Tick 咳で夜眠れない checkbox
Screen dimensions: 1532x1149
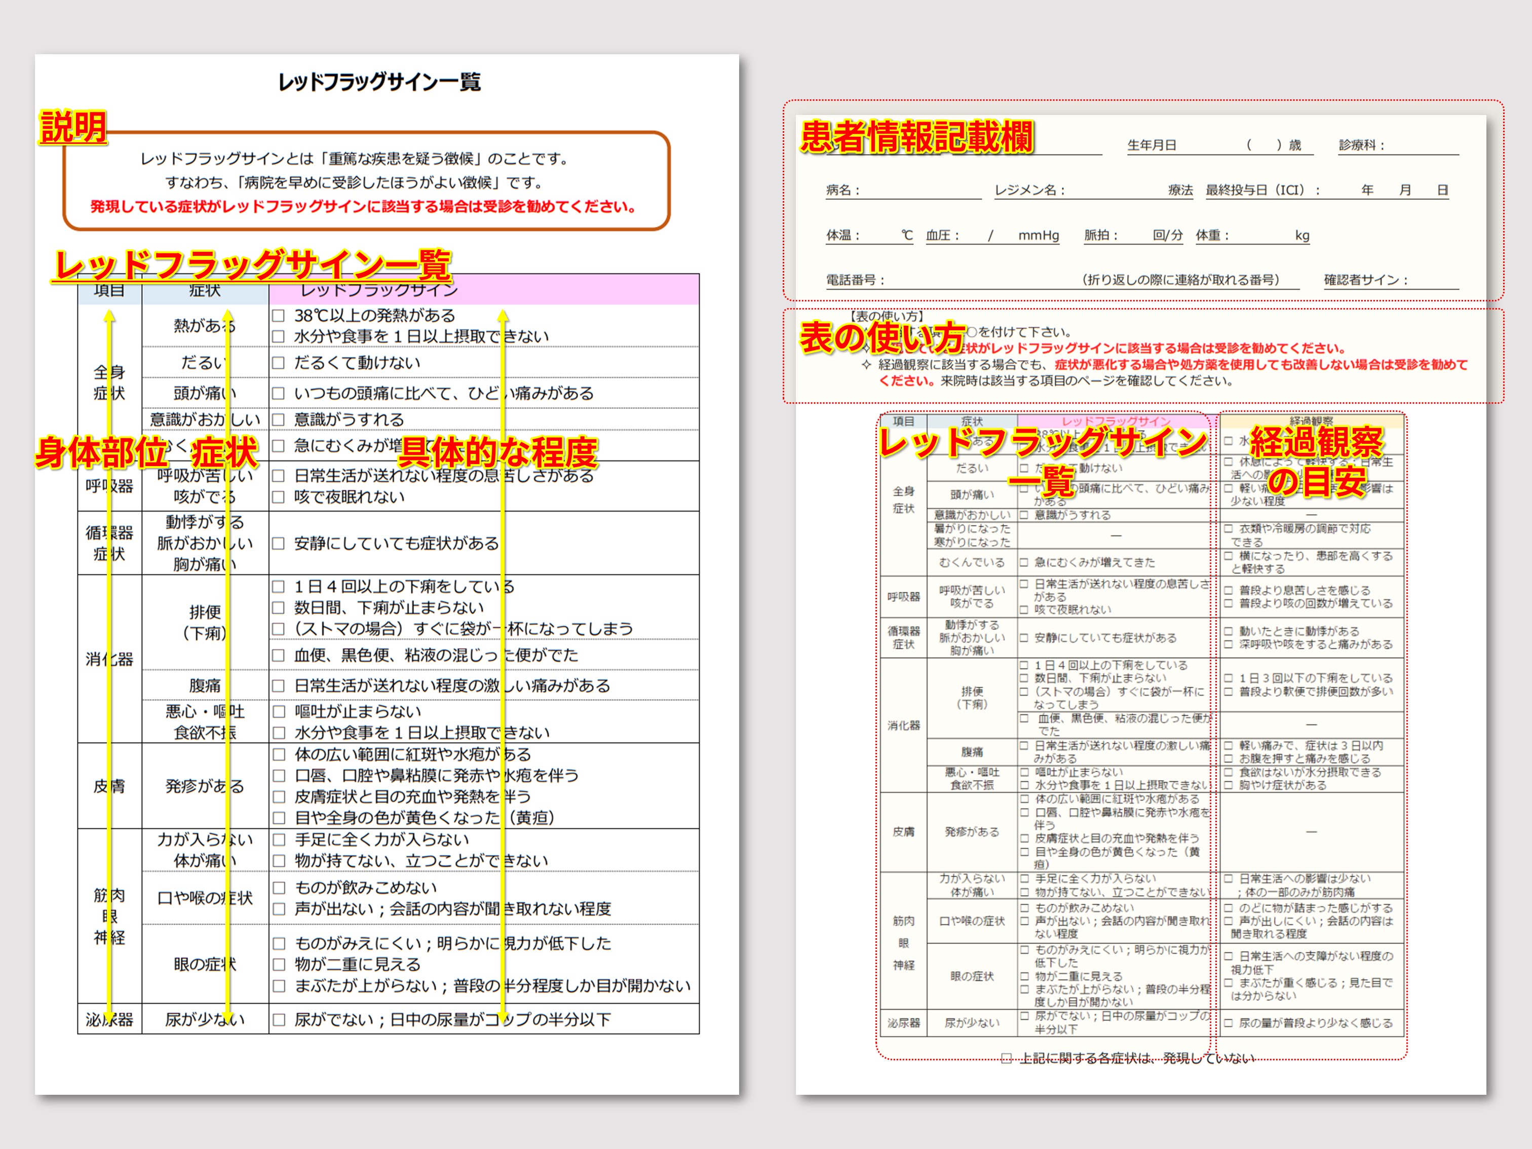click(279, 497)
